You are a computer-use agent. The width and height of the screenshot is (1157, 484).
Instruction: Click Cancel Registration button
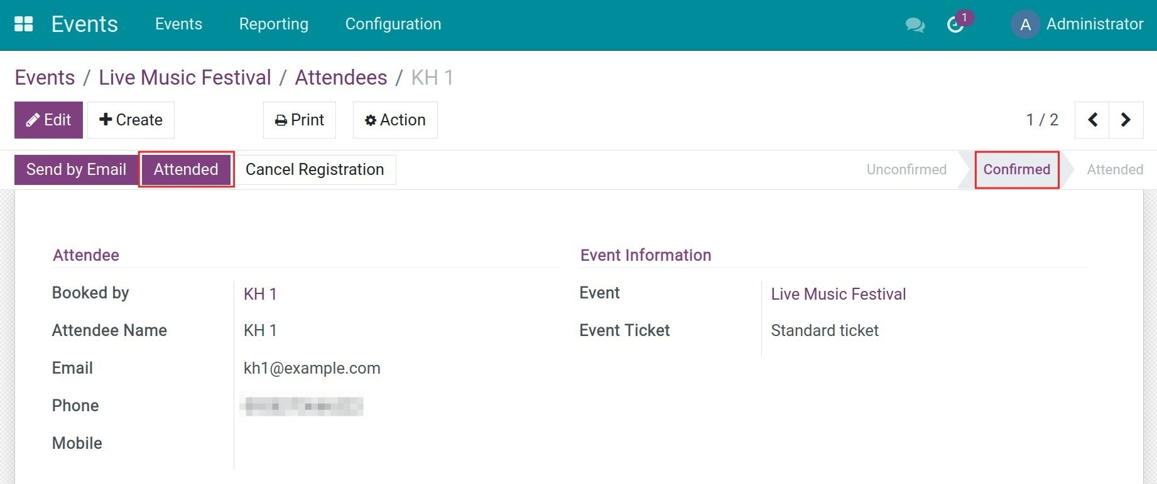(315, 169)
